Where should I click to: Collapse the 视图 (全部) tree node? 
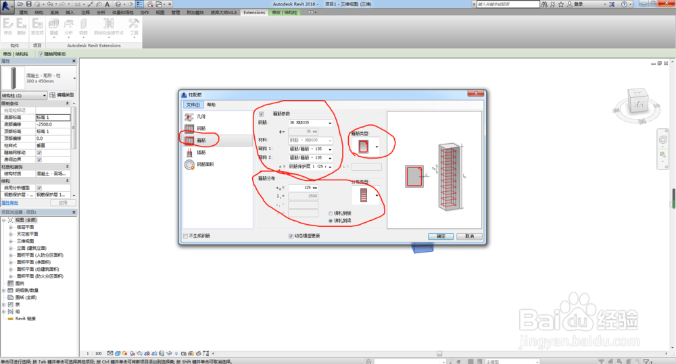(x=4, y=220)
